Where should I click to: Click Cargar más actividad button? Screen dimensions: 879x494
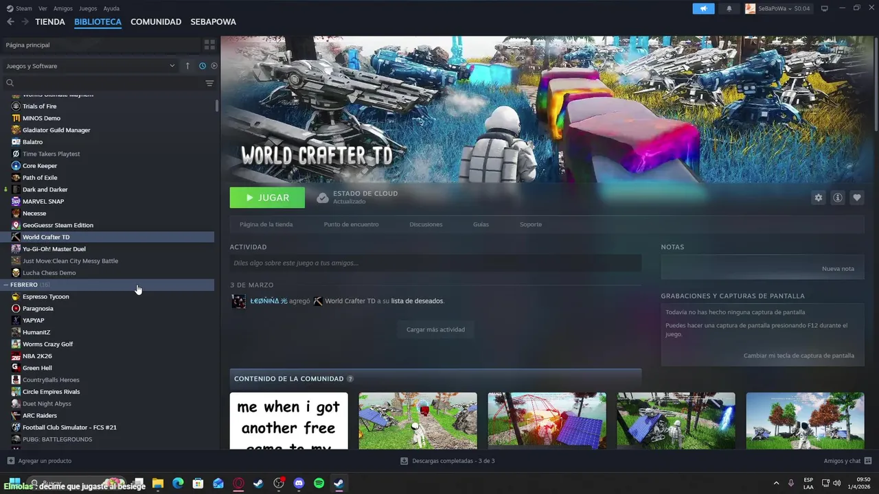click(x=435, y=329)
